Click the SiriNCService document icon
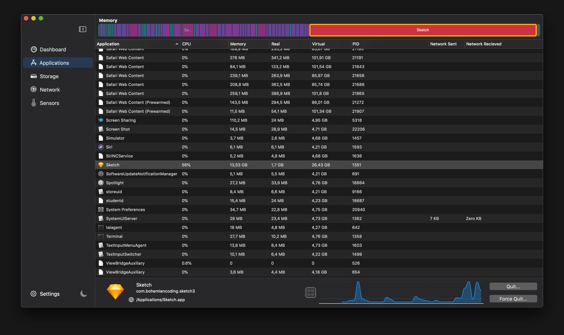The height and width of the screenshot is (335, 564). 101,156
